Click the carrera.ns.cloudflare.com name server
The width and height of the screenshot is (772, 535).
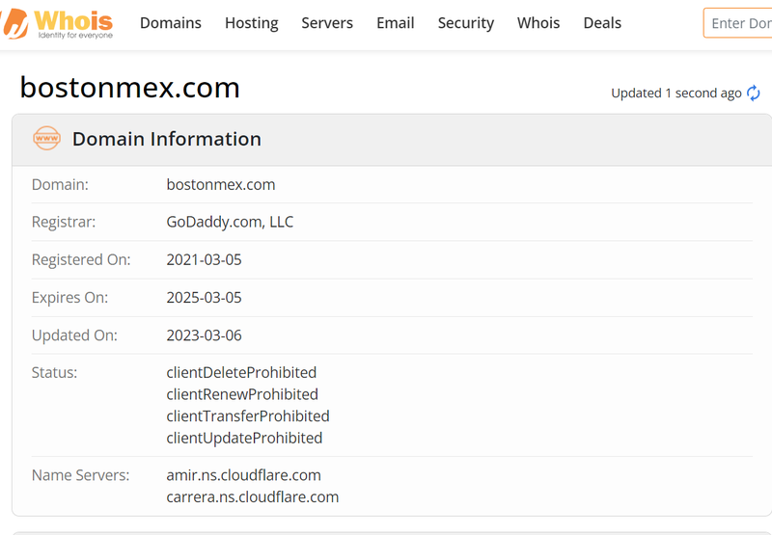(252, 497)
